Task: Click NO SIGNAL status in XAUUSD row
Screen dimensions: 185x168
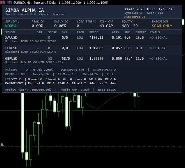Action: (x=158, y=38)
